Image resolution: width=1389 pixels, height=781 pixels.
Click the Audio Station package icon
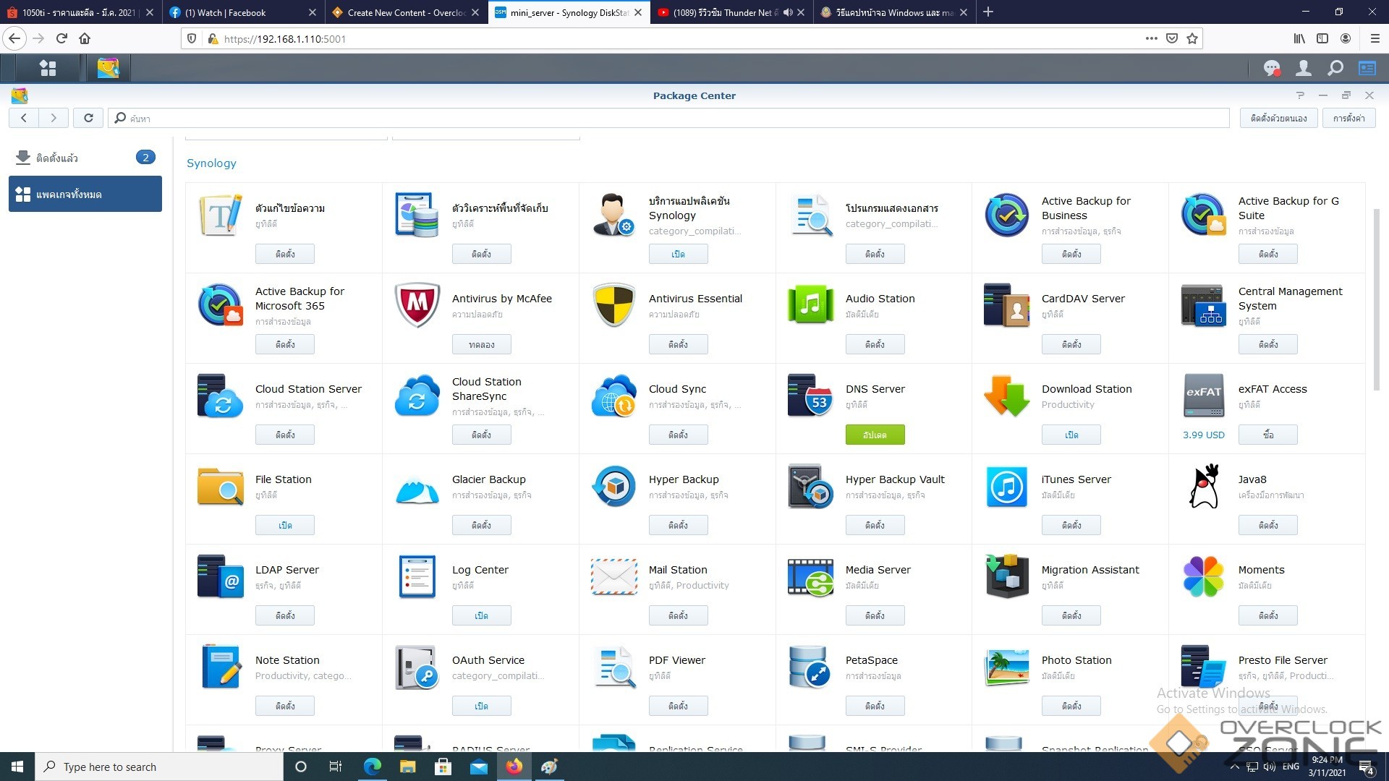[x=810, y=305]
